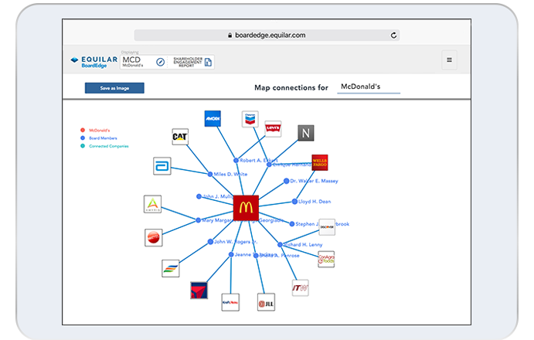Select the Abbott logo node
Screen dimensions: 534x340
[162, 166]
